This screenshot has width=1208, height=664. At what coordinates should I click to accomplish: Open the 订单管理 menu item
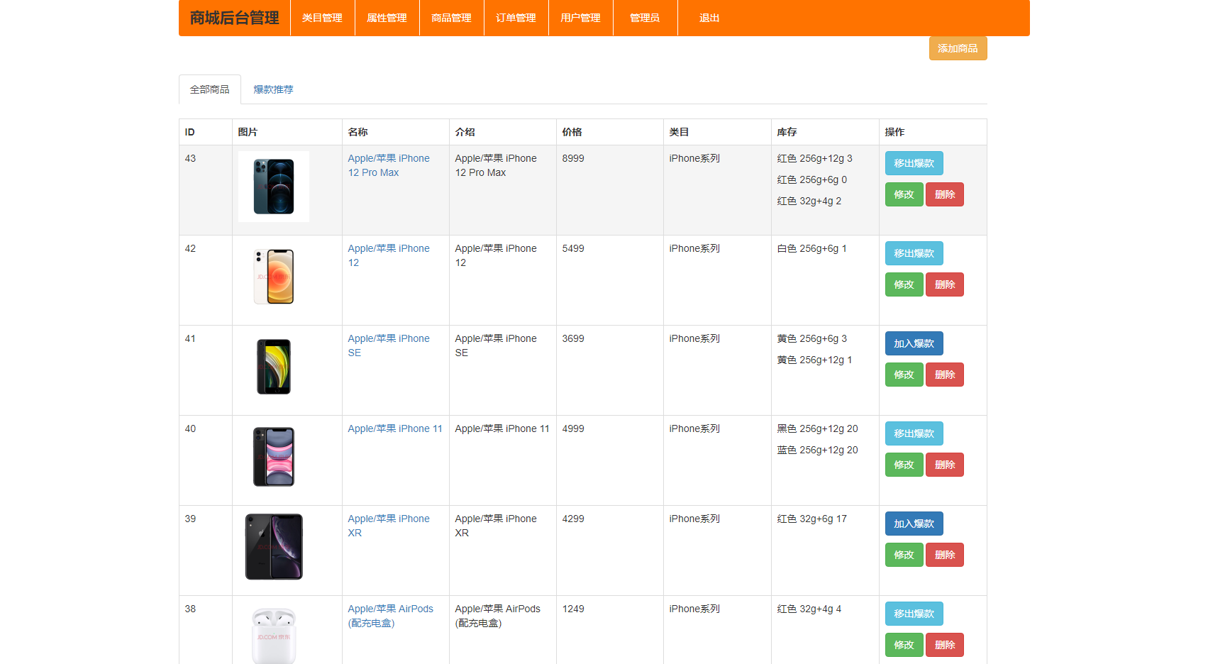(x=516, y=18)
